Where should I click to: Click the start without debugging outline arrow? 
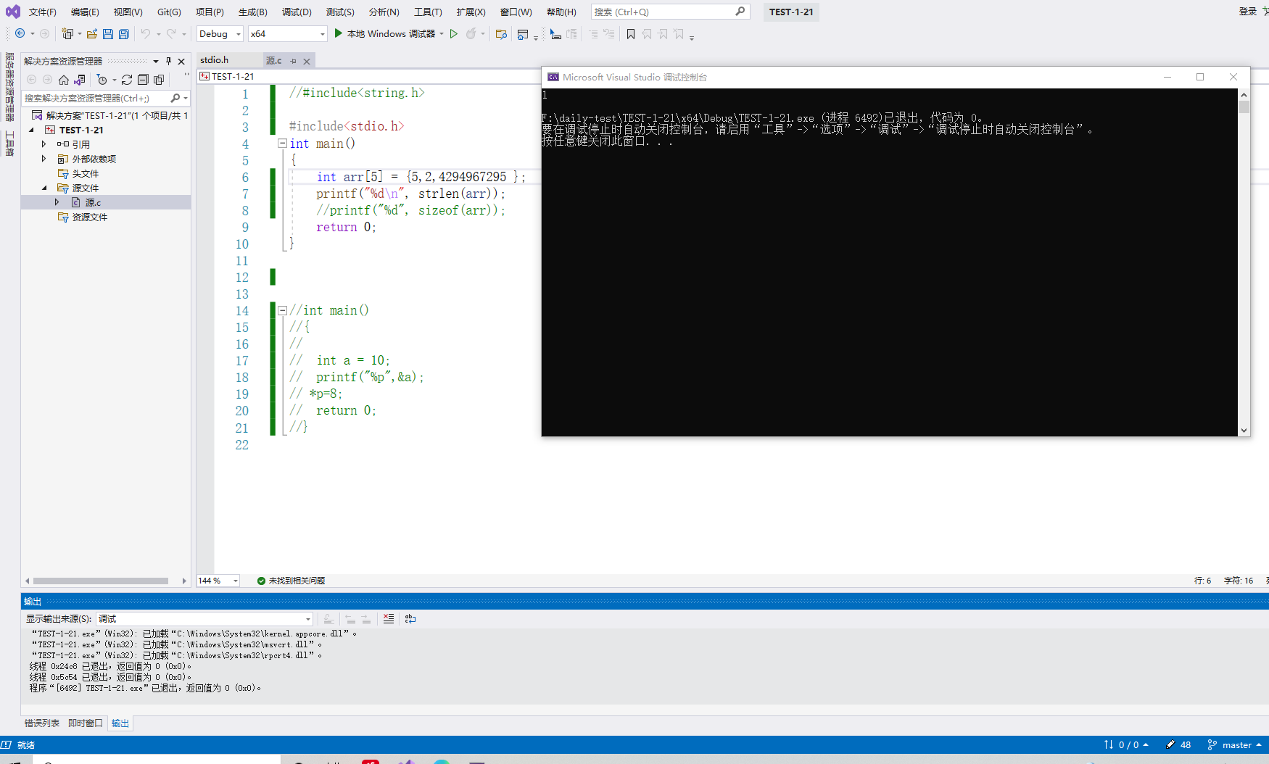454,33
